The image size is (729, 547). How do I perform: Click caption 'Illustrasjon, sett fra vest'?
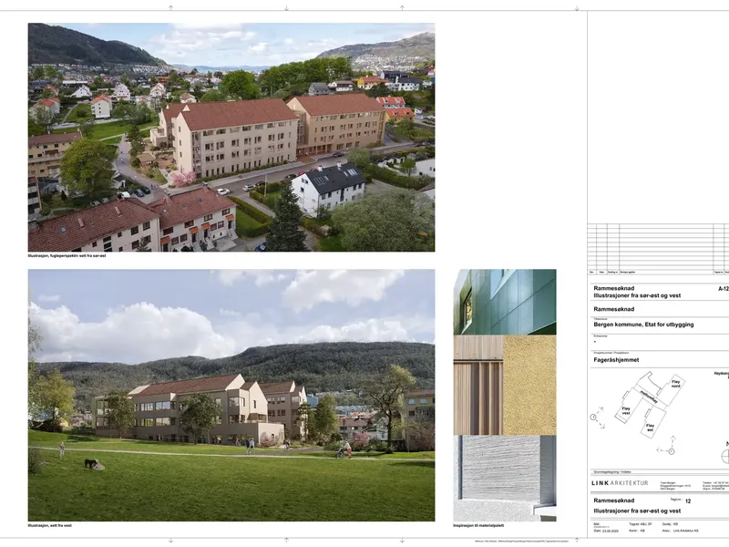coord(50,526)
